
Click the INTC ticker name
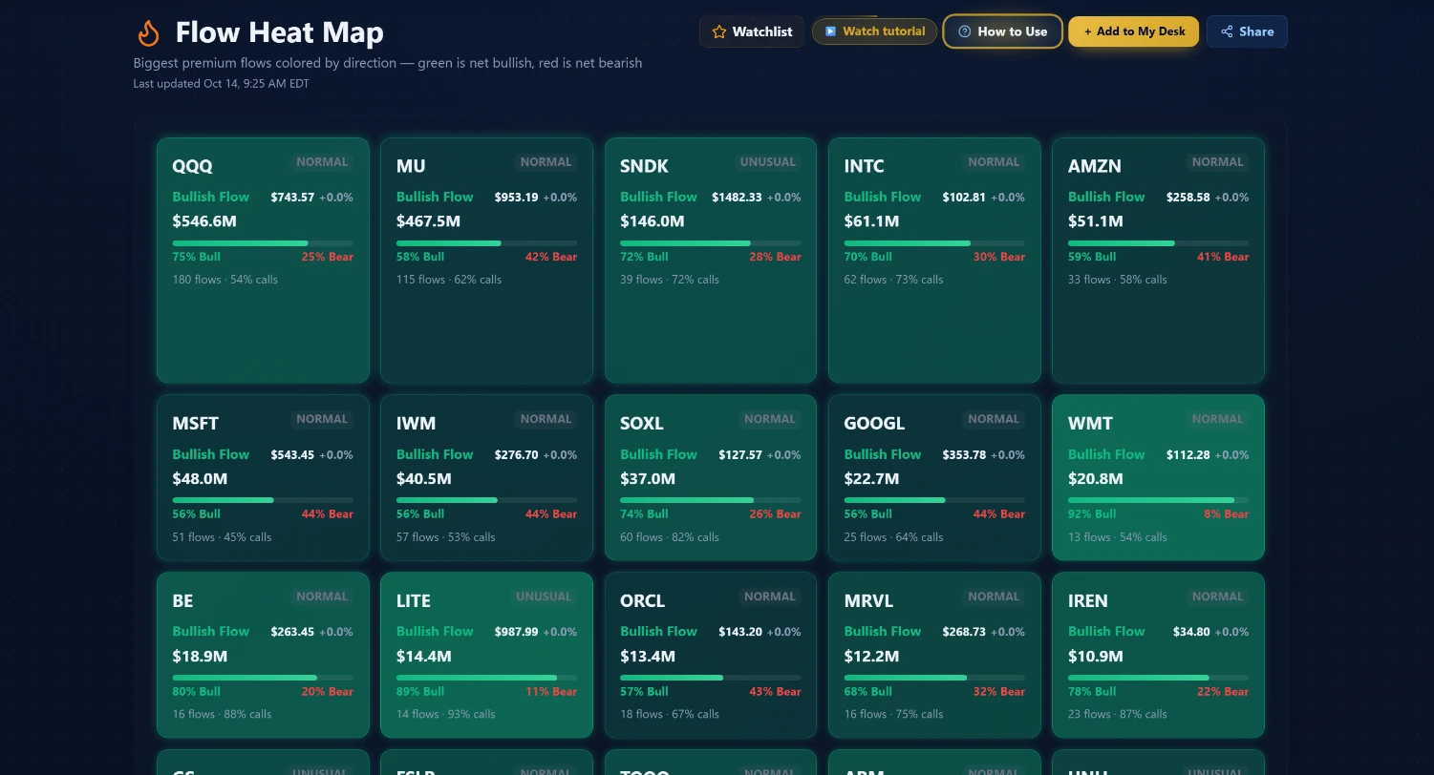[x=865, y=166]
